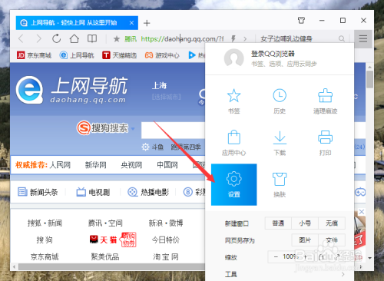Open the 京东商城 site link in list

(x=45, y=256)
